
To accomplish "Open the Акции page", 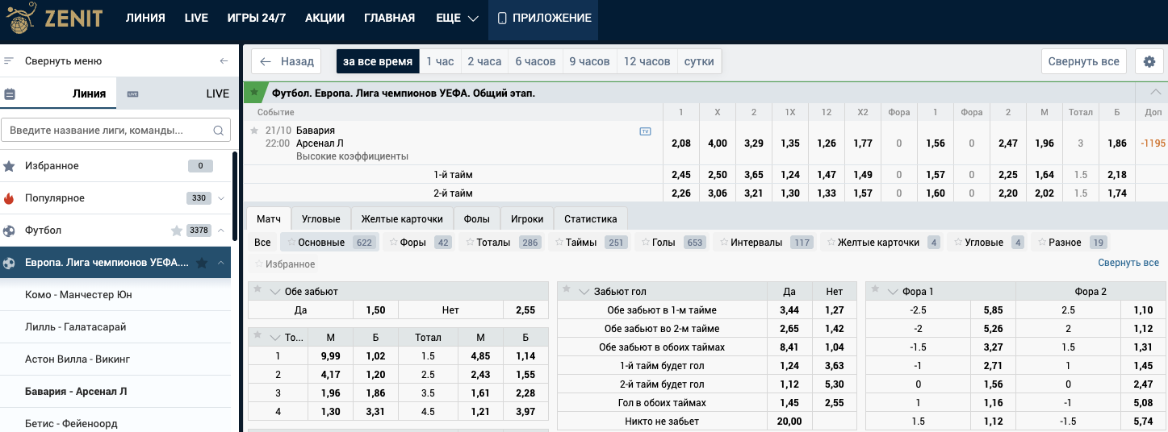I will pyautogui.click(x=325, y=18).
